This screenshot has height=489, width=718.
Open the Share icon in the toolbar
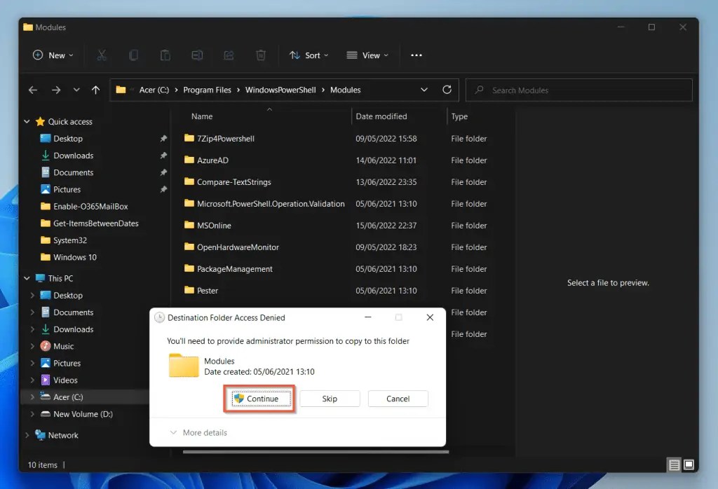[x=229, y=55]
